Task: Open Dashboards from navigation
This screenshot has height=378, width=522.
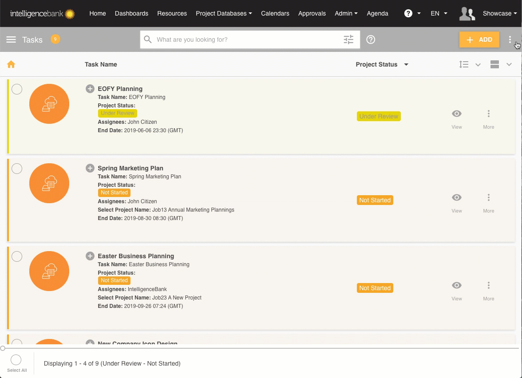Action: point(131,13)
